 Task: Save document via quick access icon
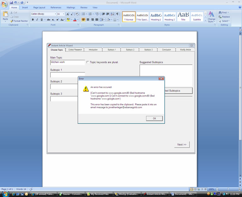(x=11, y=3)
